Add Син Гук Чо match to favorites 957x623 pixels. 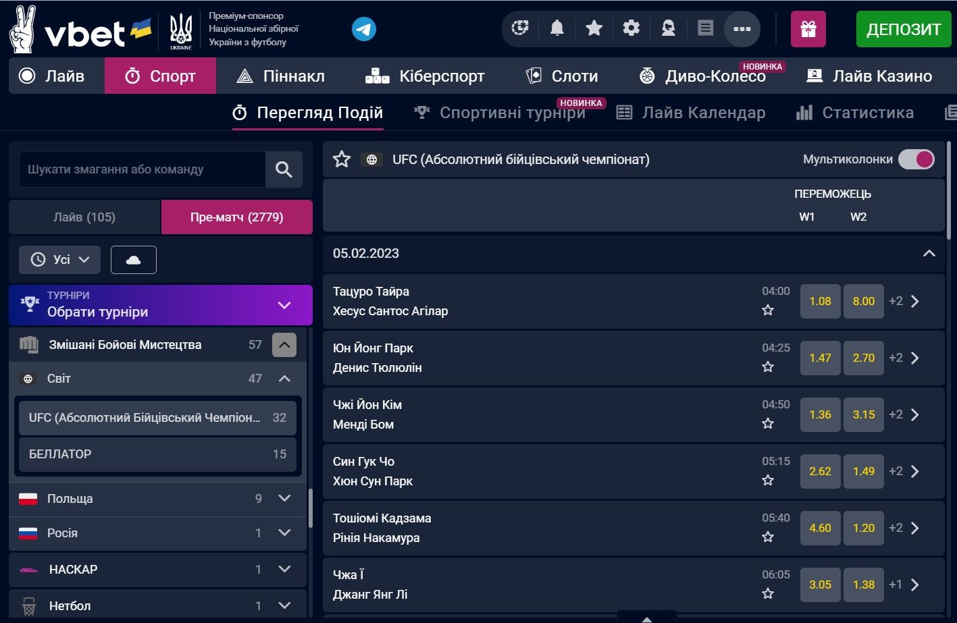768,481
